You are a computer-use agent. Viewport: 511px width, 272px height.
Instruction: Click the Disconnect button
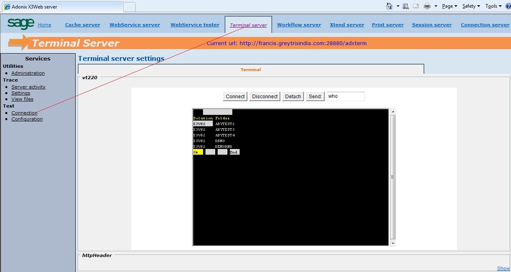click(x=265, y=96)
